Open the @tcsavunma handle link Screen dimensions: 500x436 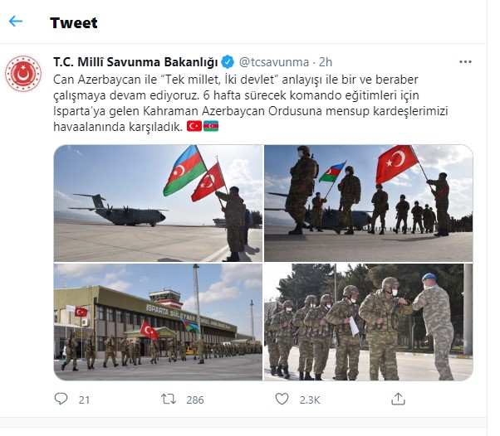(274, 62)
